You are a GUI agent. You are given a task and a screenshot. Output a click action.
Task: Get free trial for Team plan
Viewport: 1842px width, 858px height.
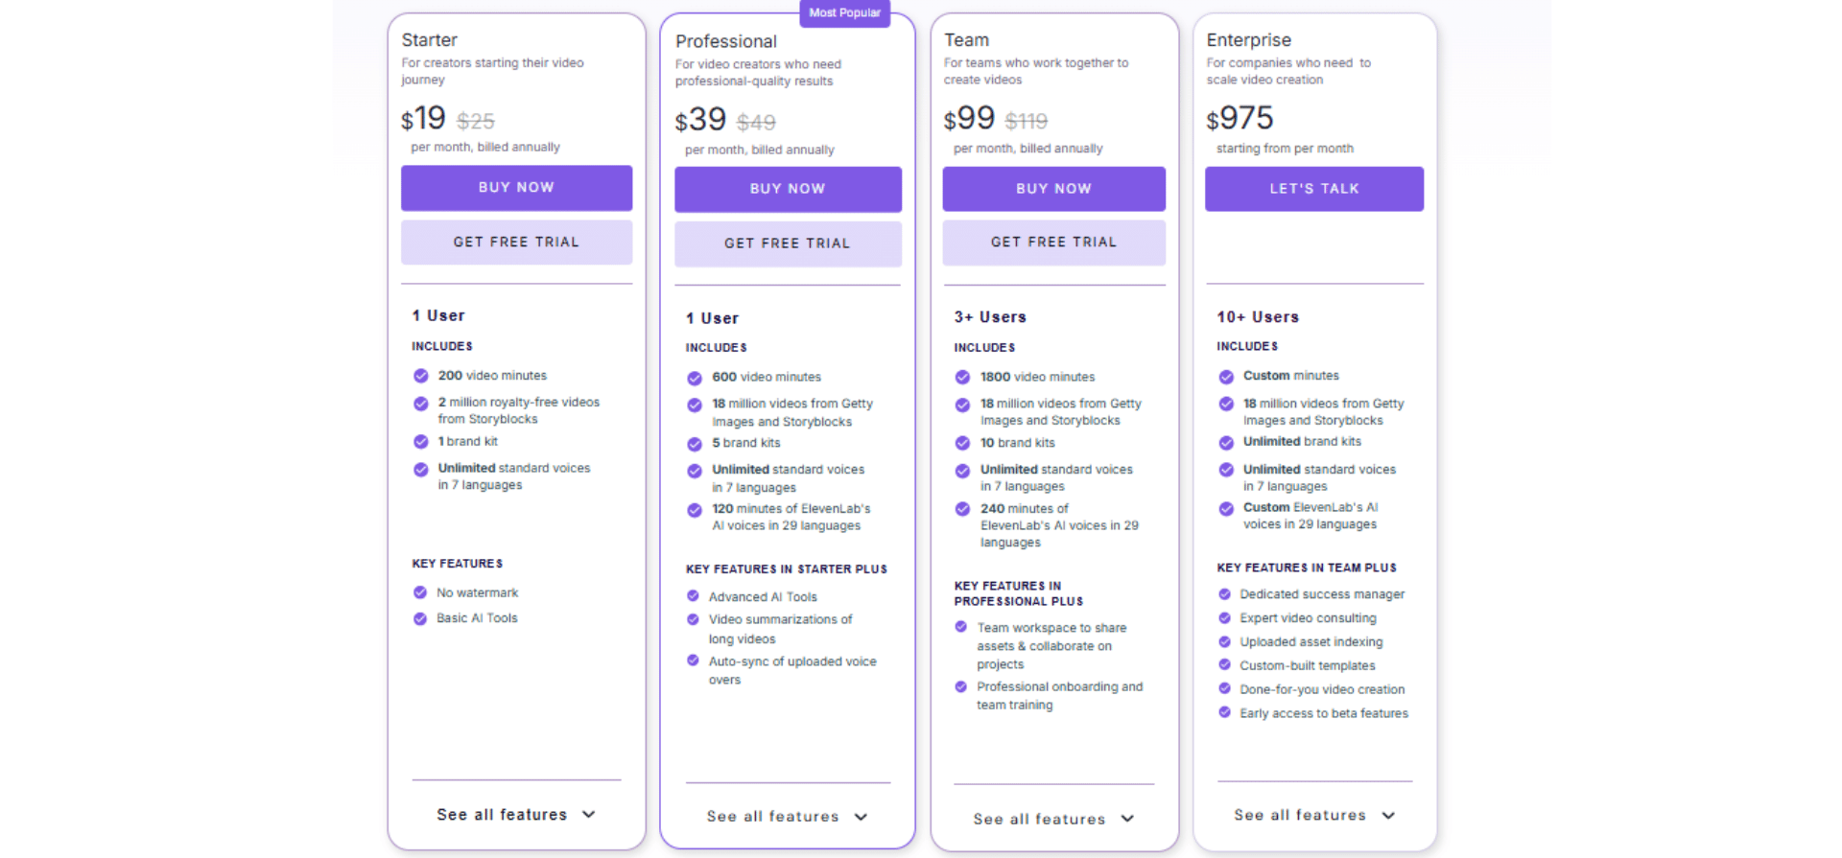[x=1053, y=243]
